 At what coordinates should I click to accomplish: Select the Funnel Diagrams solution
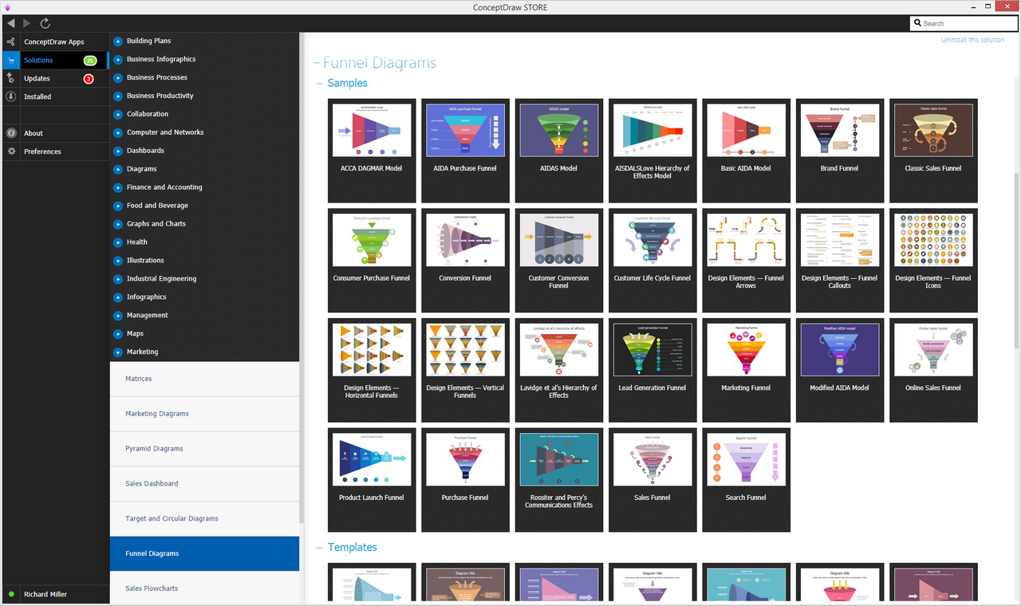(204, 553)
